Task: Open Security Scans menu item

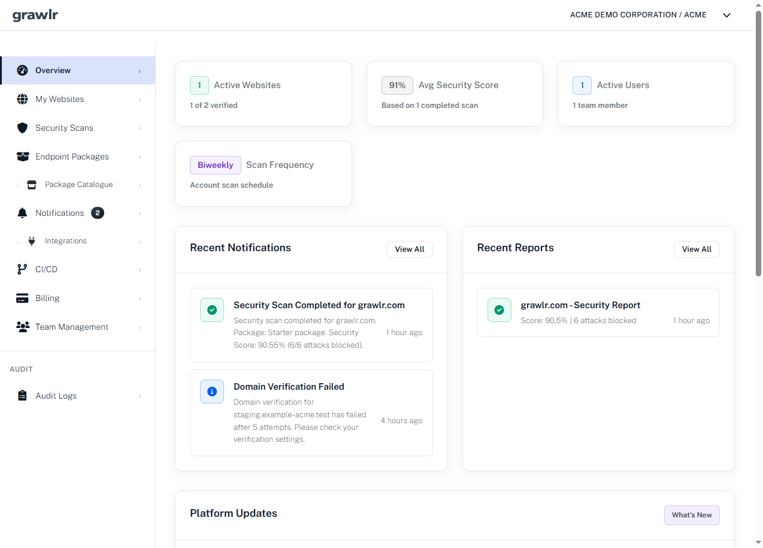Action: tap(78, 128)
